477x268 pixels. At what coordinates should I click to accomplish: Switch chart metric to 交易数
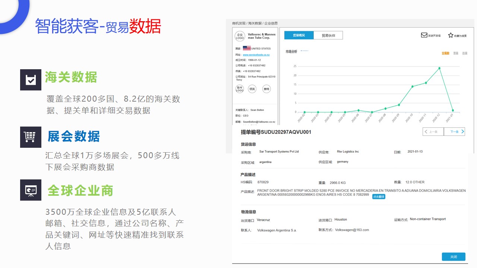445,53
